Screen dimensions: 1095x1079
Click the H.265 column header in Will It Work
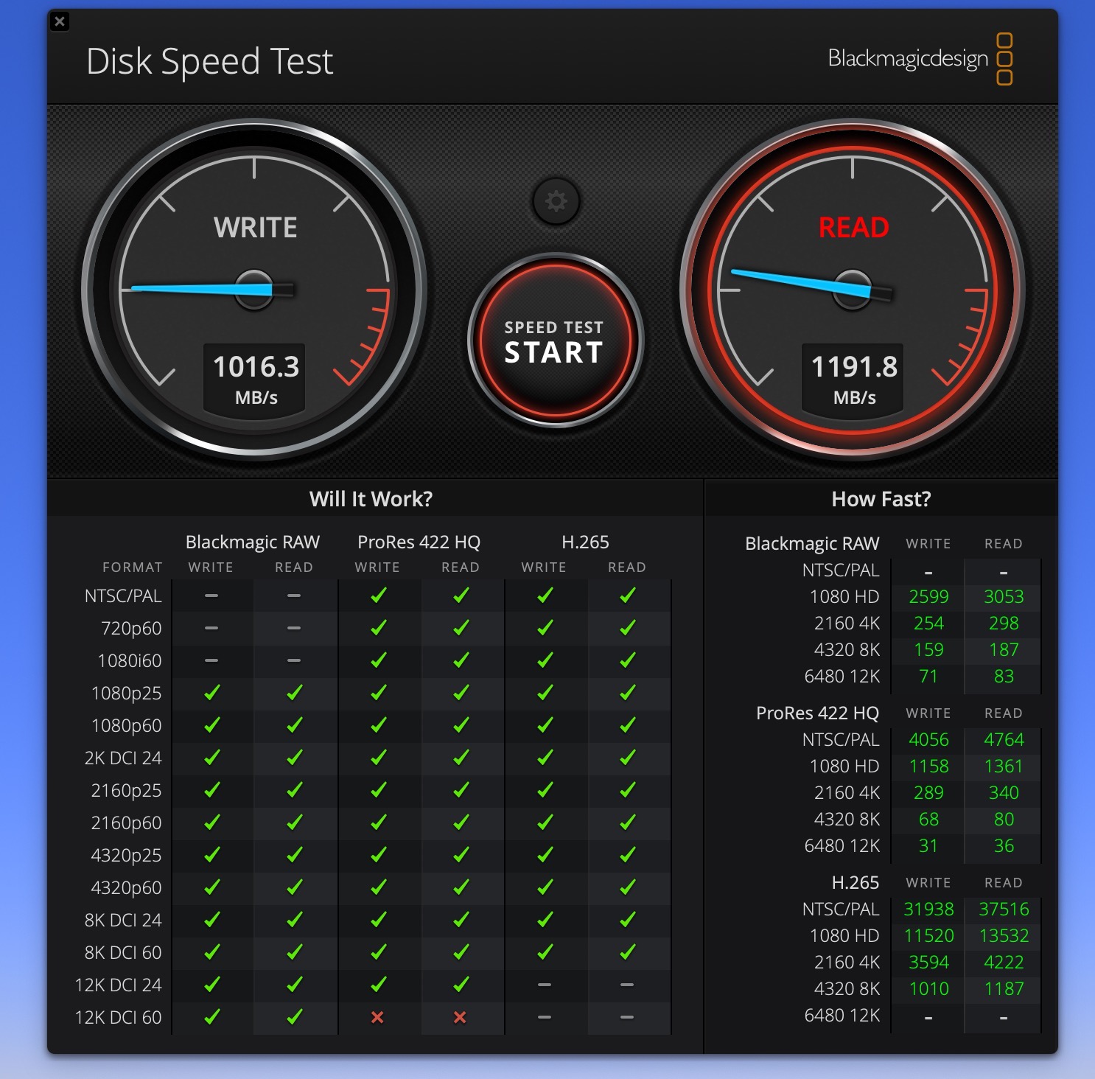(x=585, y=542)
